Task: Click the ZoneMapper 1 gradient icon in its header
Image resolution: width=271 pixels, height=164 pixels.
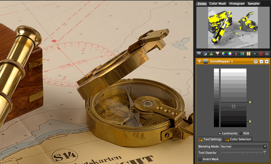Action: [x=206, y=62]
